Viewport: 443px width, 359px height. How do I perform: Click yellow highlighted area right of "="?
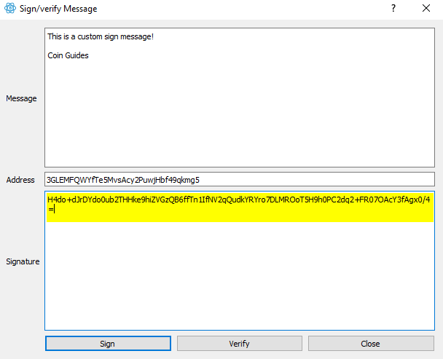pyautogui.click(x=240, y=210)
